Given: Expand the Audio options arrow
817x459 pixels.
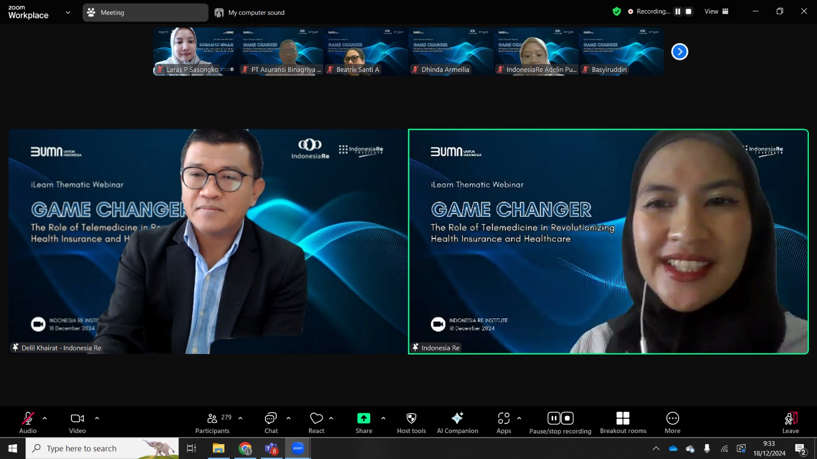Looking at the screenshot, I should 44,418.
